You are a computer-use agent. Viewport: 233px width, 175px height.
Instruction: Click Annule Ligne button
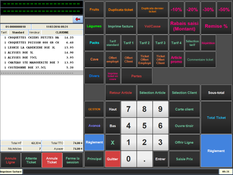10,160
